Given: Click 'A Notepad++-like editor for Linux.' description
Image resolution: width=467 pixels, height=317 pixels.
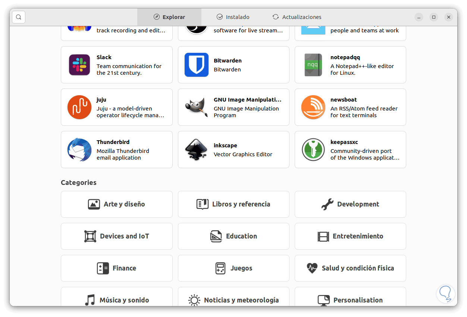Looking at the screenshot, I should tap(362, 70).
